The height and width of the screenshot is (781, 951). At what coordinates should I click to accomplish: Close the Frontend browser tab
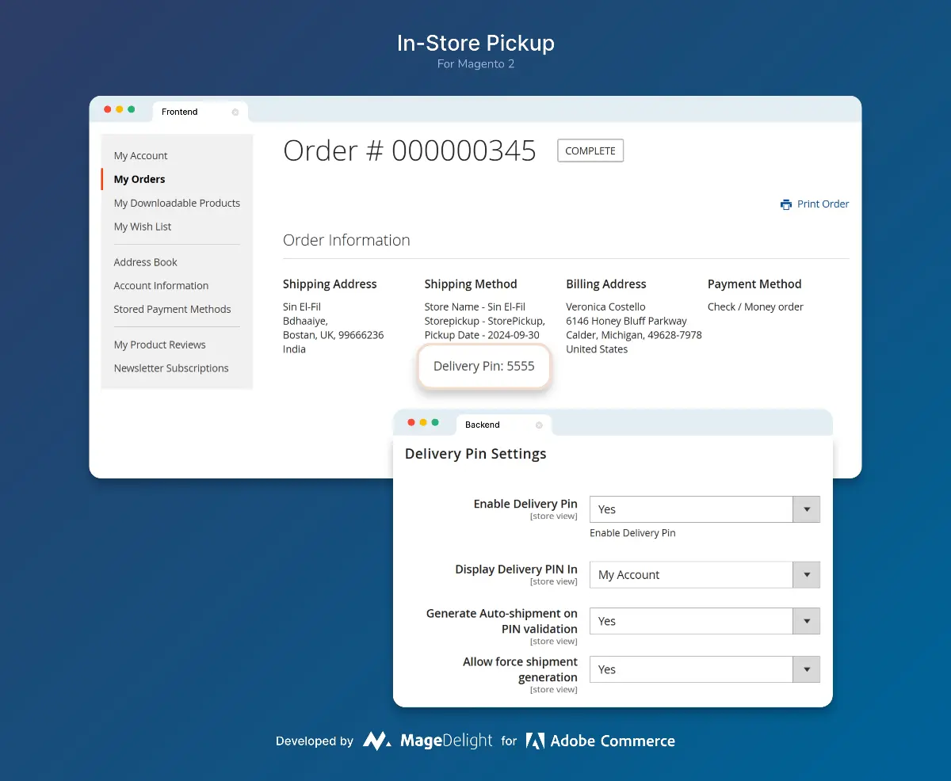(235, 112)
